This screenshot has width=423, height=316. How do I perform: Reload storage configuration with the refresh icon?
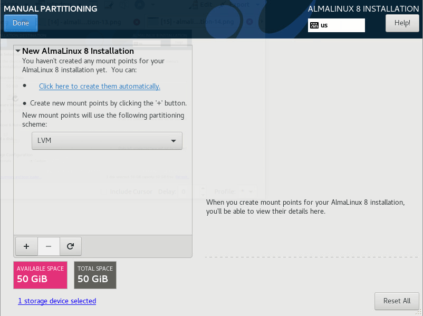click(x=70, y=246)
